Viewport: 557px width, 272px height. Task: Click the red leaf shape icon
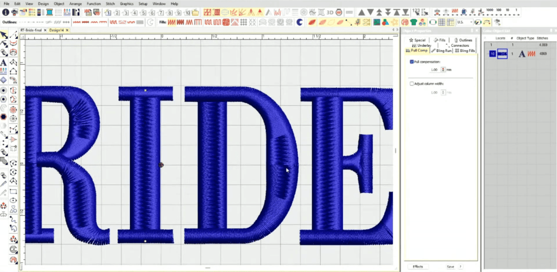312,22
